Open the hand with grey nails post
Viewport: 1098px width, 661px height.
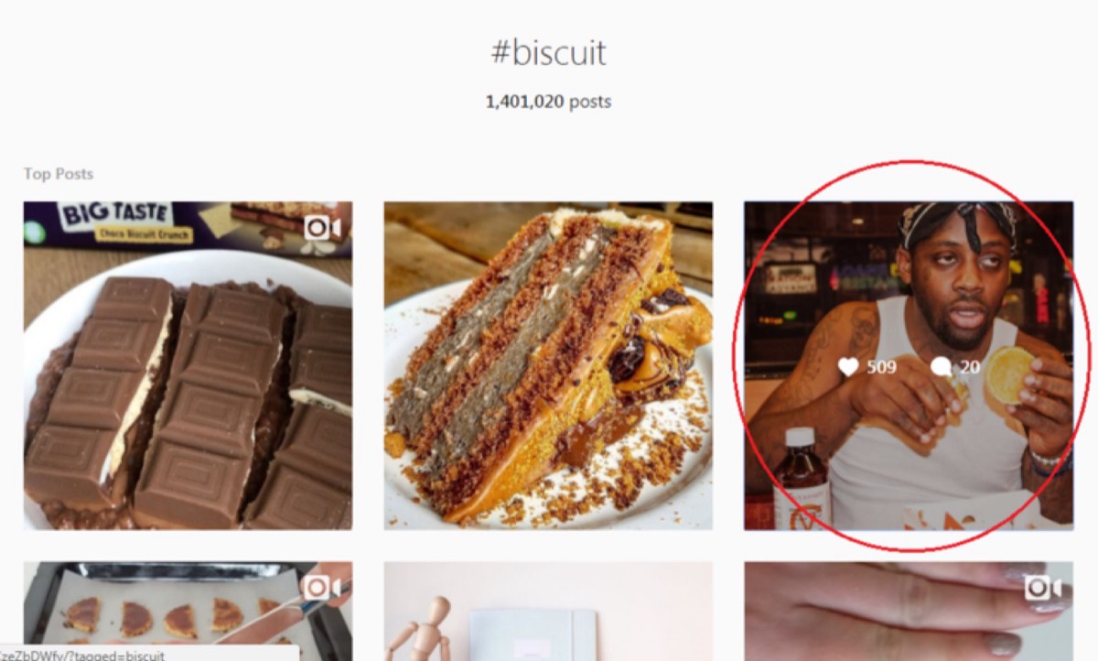(x=909, y=611)
